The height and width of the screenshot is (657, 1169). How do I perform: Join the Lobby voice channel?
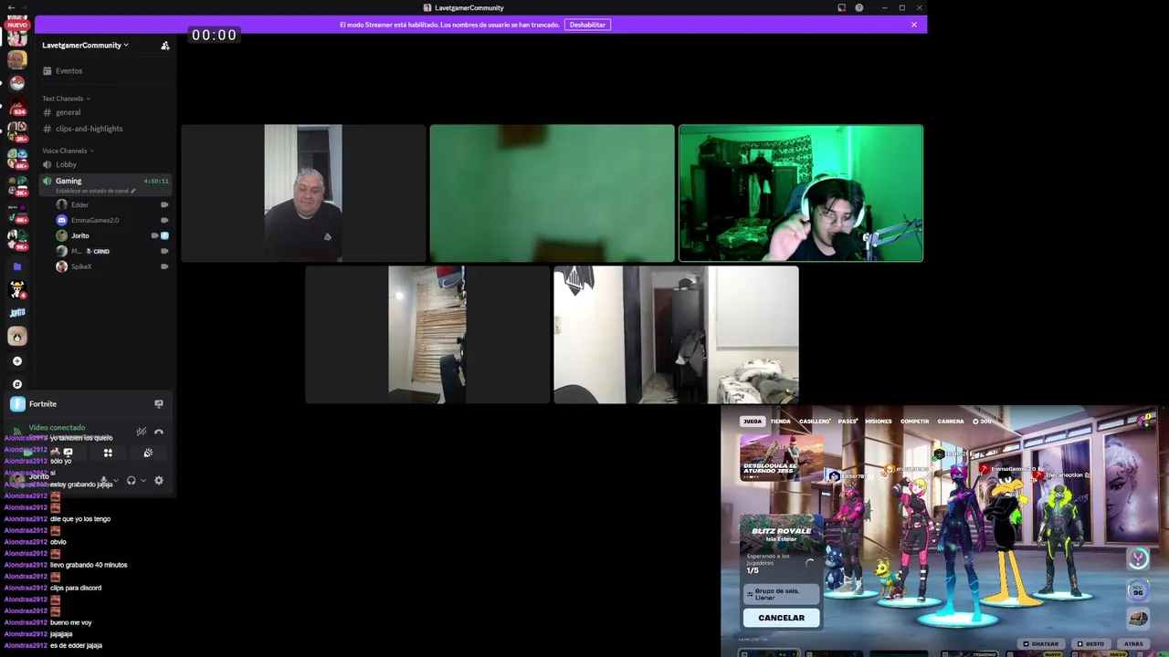tap(106, 164)
